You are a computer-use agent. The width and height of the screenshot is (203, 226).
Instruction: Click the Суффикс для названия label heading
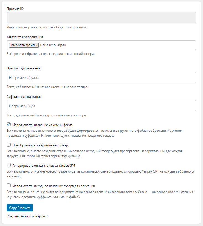tap(24, 96)
